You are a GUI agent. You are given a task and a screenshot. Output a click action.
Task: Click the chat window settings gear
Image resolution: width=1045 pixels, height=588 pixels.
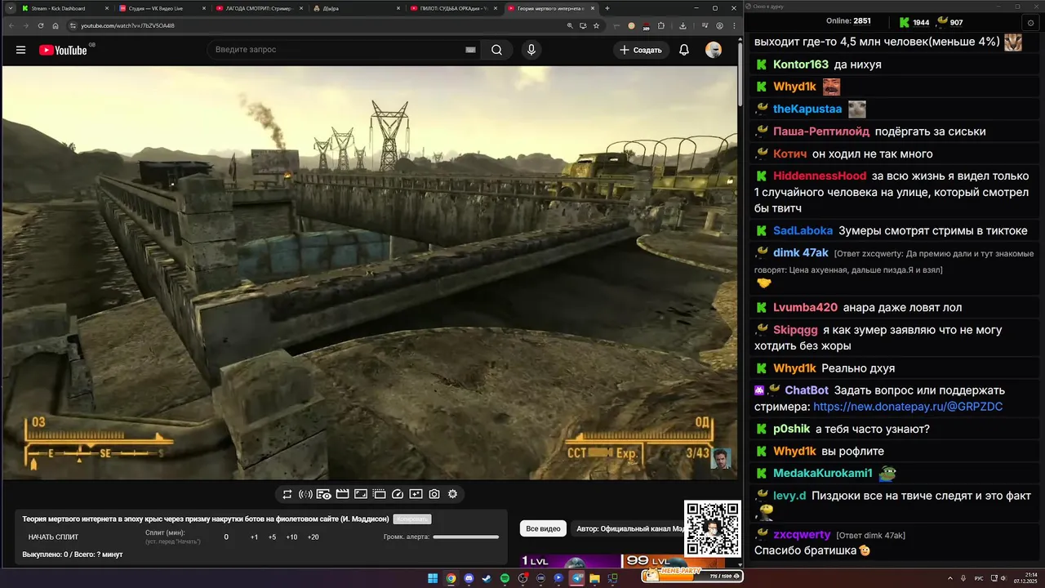pyautogui.click(x=1029, y=23)
